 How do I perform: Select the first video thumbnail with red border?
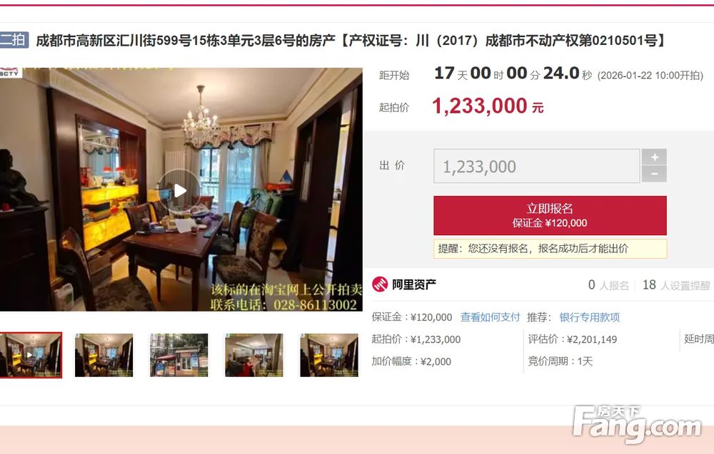pyautogui.click(x=31, y=355)
